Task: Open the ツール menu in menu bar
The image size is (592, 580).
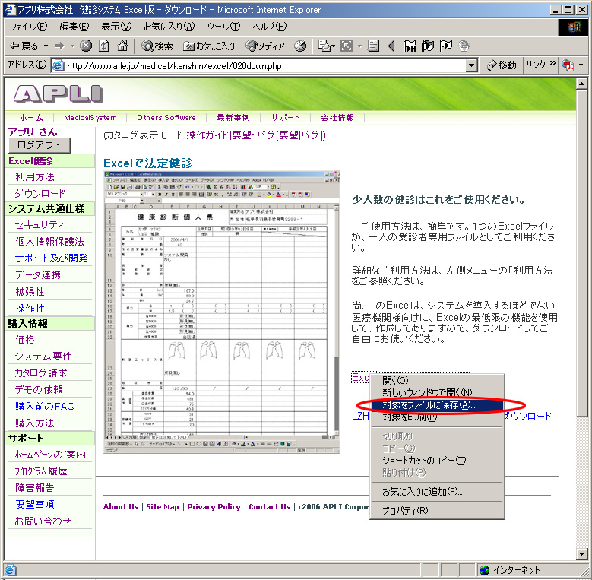Action: tap(223, 27)
